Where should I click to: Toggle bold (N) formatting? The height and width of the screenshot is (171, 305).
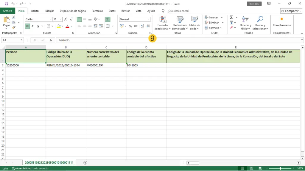(27, 26)
